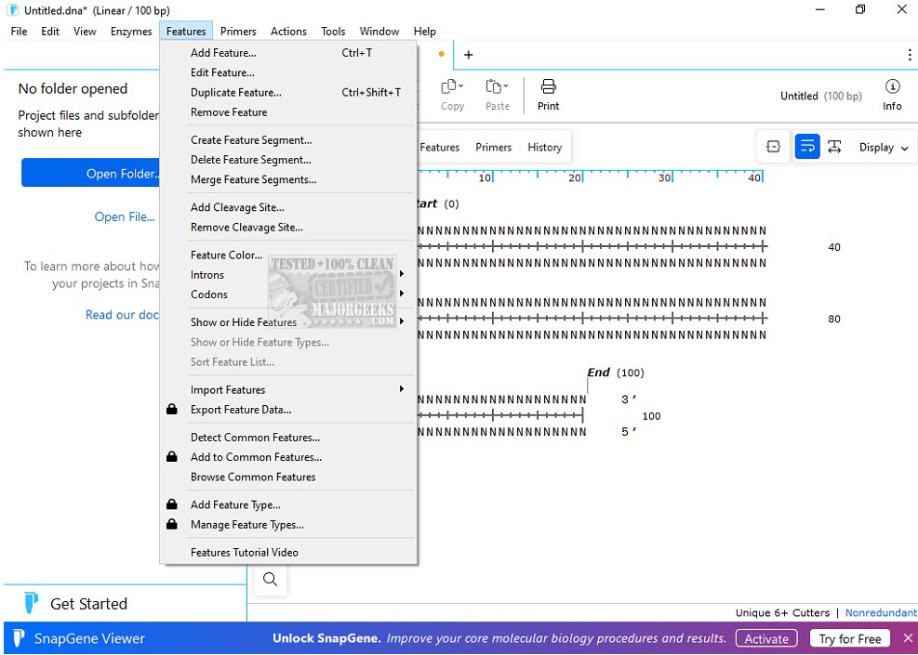The height and width of the screenshot is (655, 918).
Task: Click the search magnifier icon
Action: coord(270,579)
